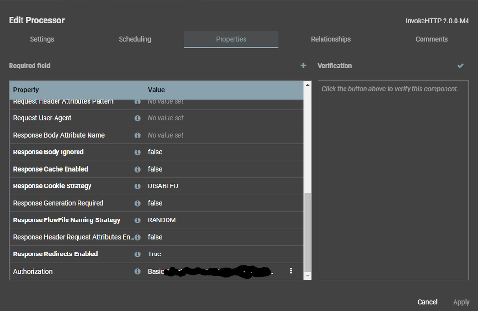The width and height of the screenshot is (478, 311).
Task: Show info for Response Body Ignored
Action: coord(137,152)
